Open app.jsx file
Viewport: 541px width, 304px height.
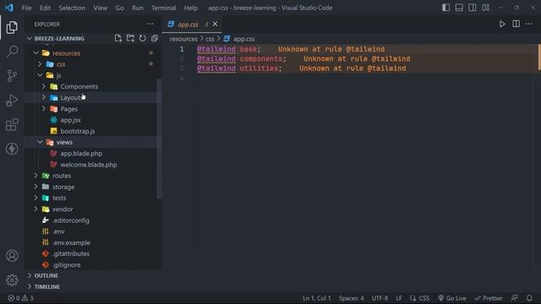click(x=70, y=120)
